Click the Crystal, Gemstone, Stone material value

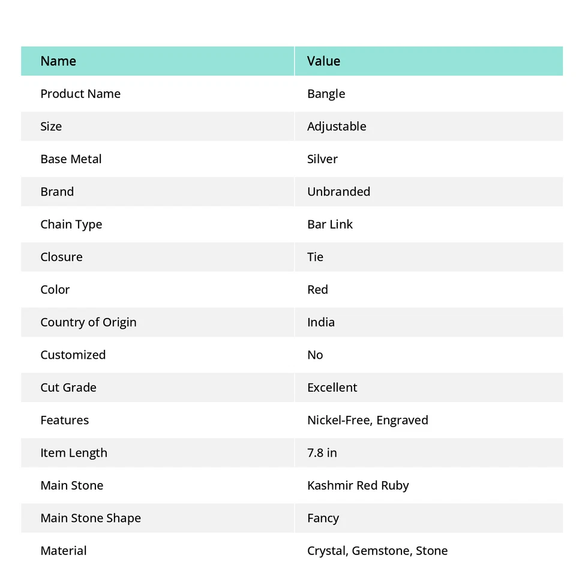377,551
